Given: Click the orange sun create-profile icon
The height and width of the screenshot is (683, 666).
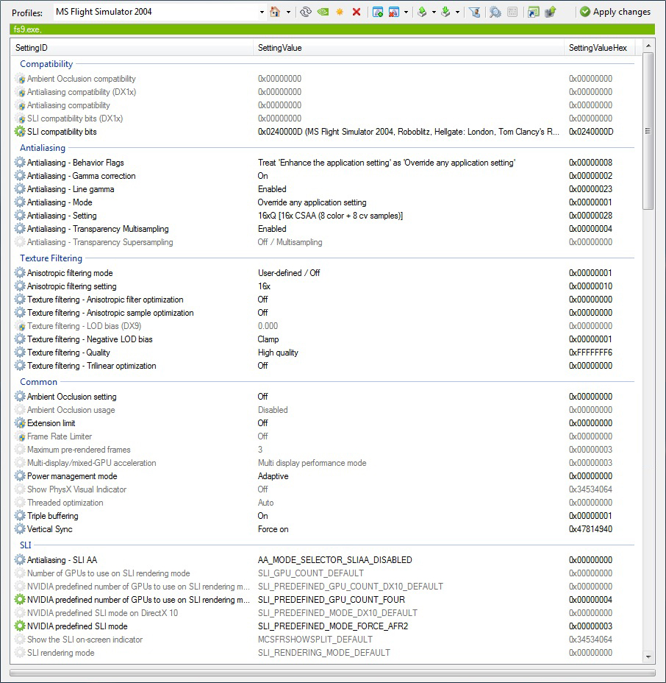Looking at the screenshot, I should coord(340,13).
